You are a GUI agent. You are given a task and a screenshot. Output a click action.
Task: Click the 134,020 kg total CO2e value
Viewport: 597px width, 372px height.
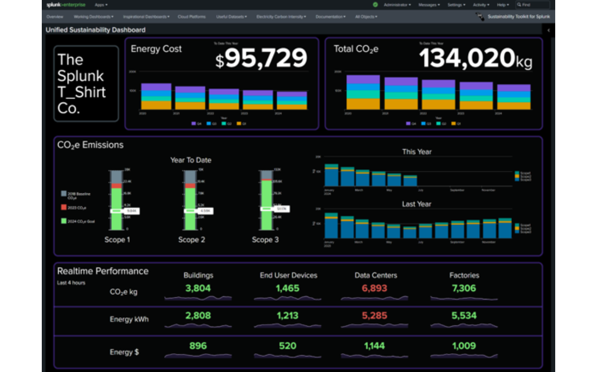coord(476,59)
